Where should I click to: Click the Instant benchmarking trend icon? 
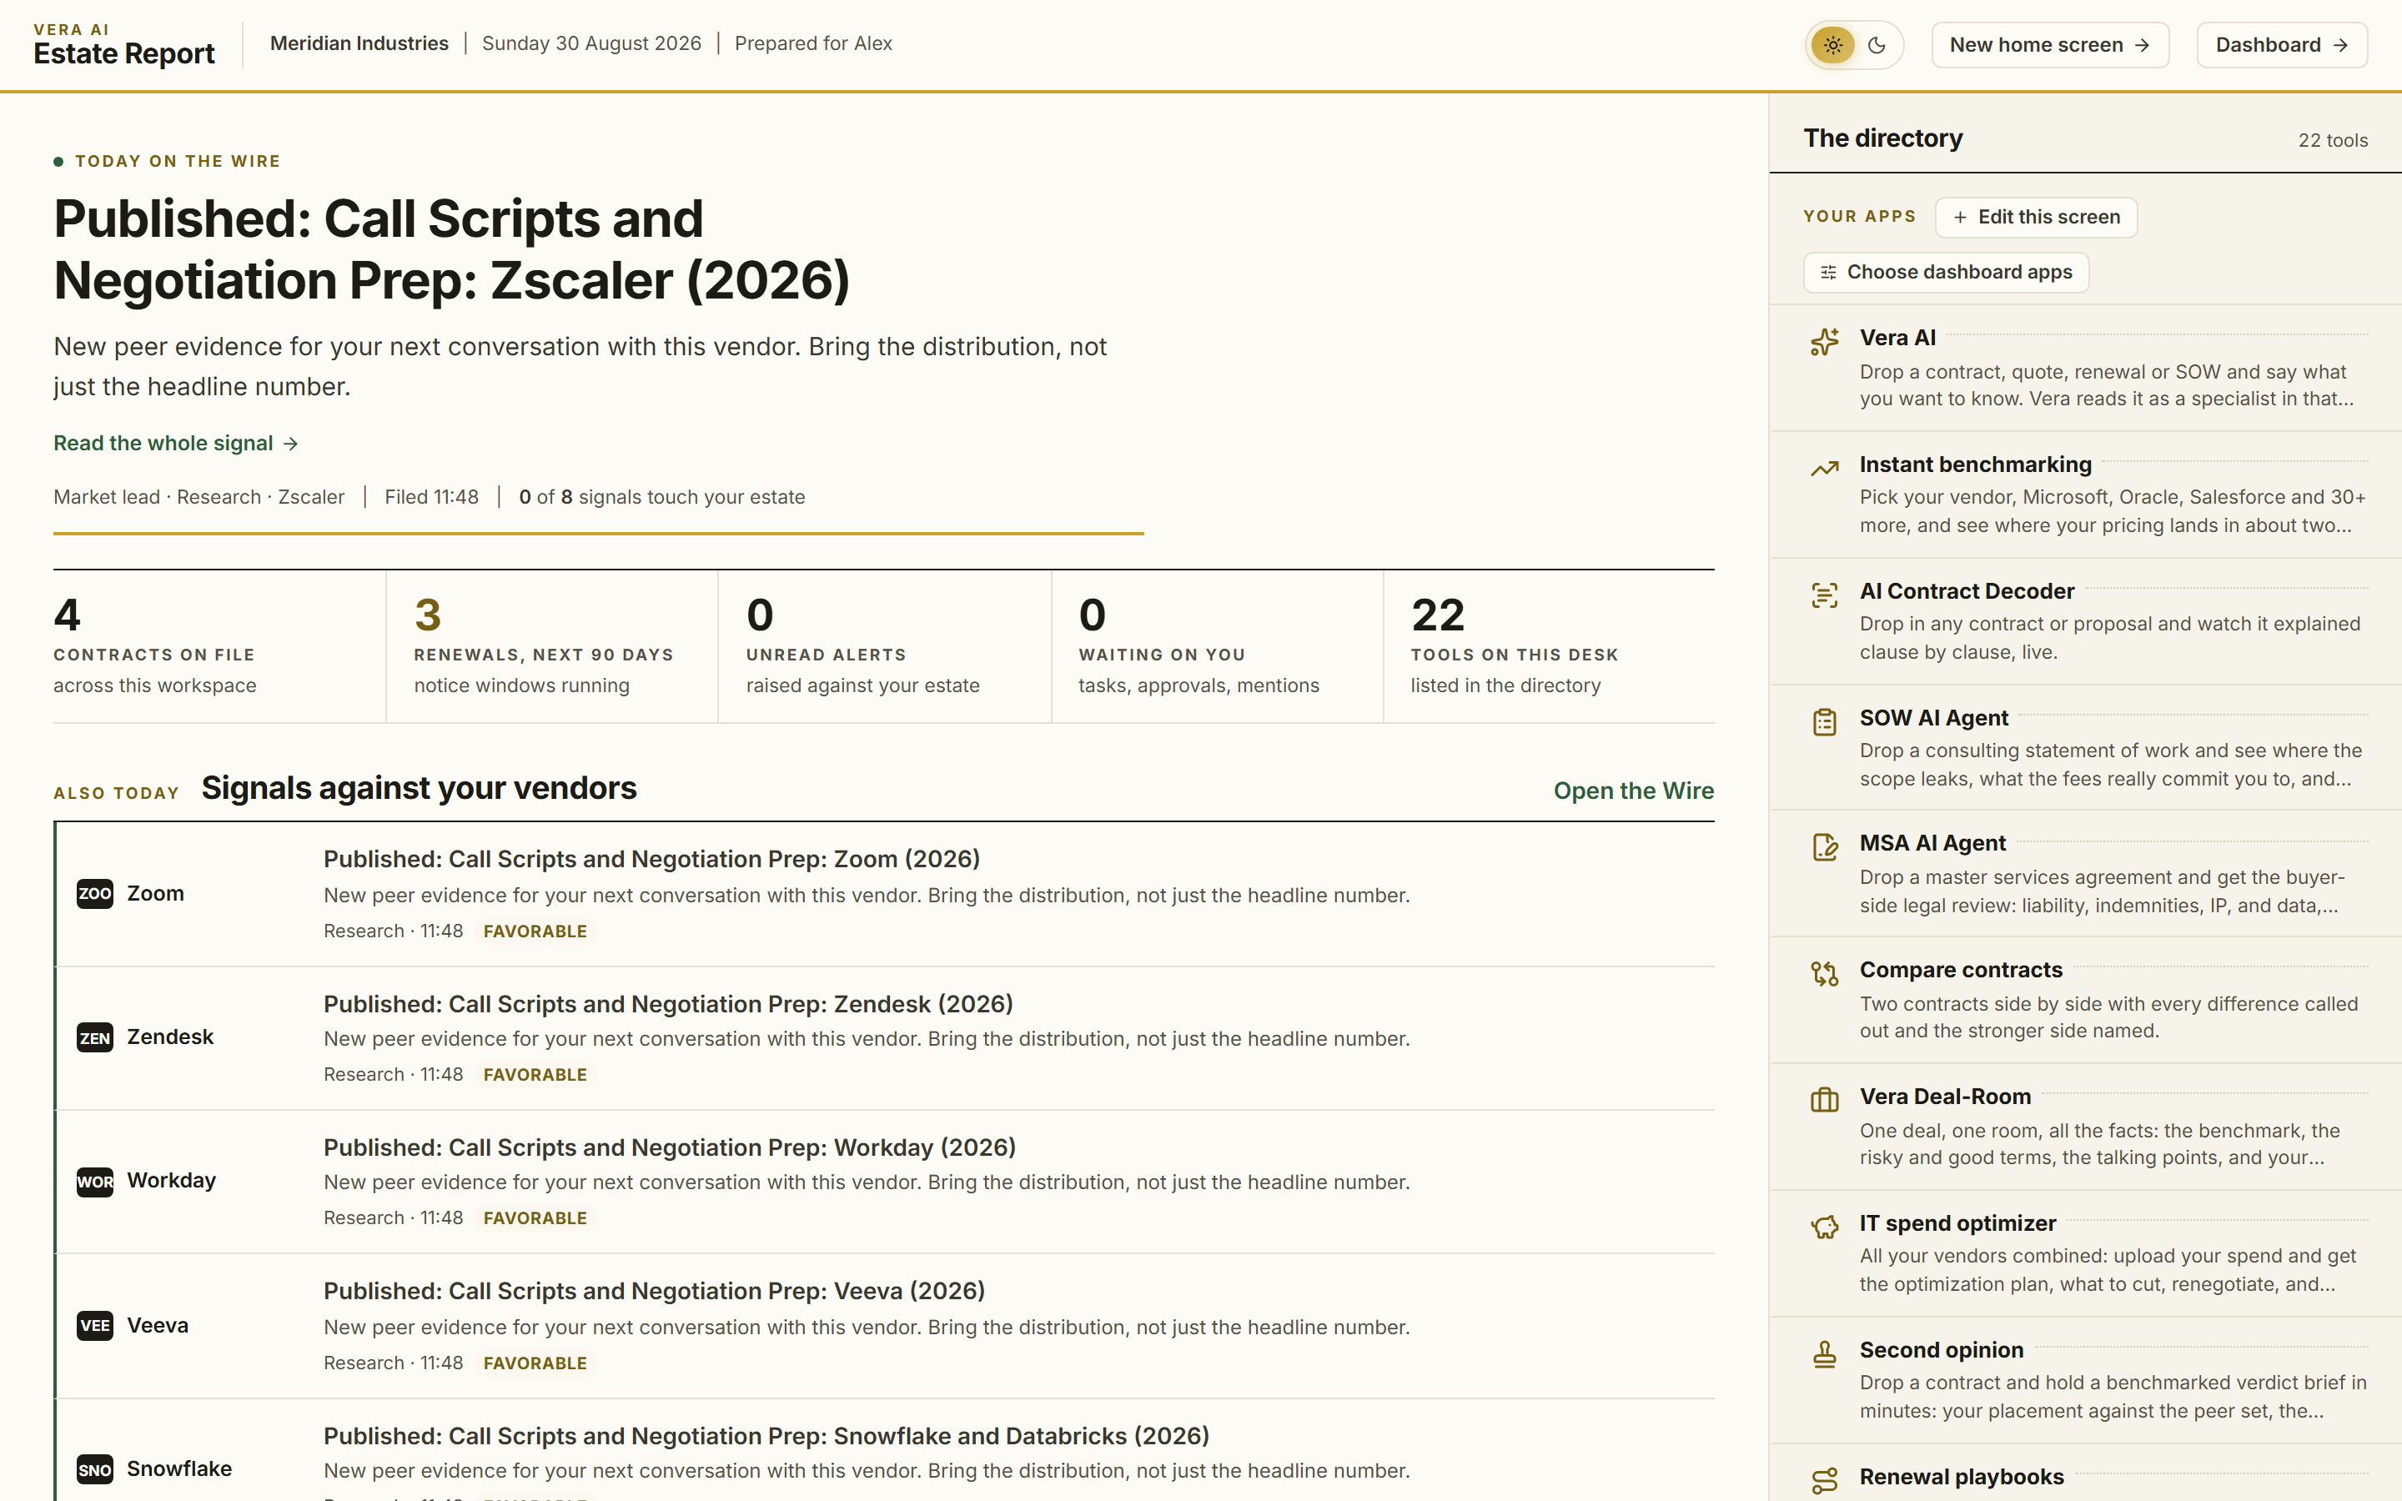[1824, 469]
